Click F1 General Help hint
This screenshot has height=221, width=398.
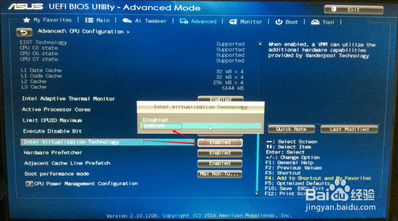[x=289, y=162]
